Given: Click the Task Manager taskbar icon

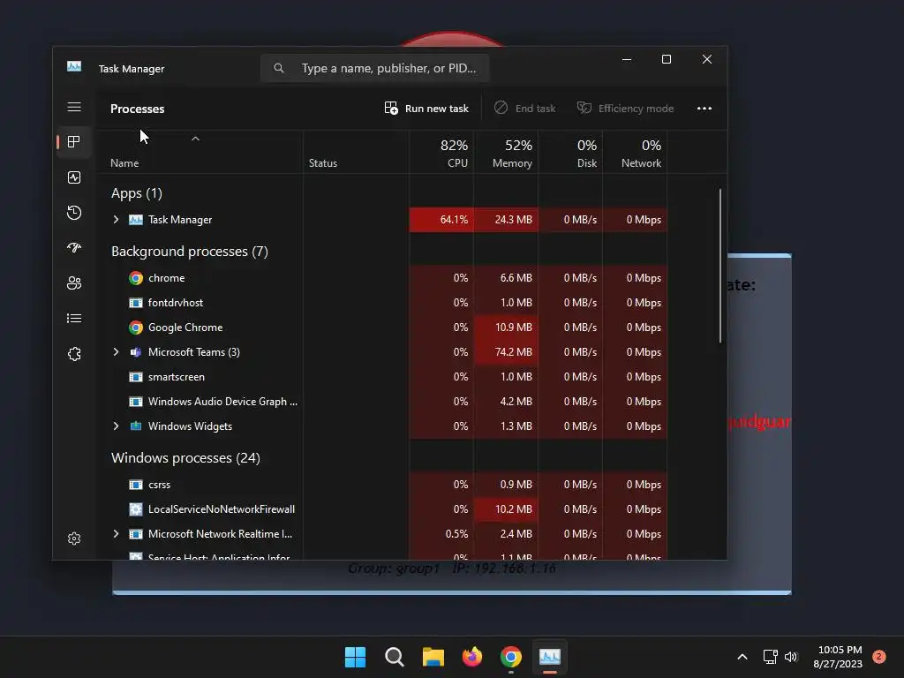Looking at the screenshot, I should click(x=549, y=657).
